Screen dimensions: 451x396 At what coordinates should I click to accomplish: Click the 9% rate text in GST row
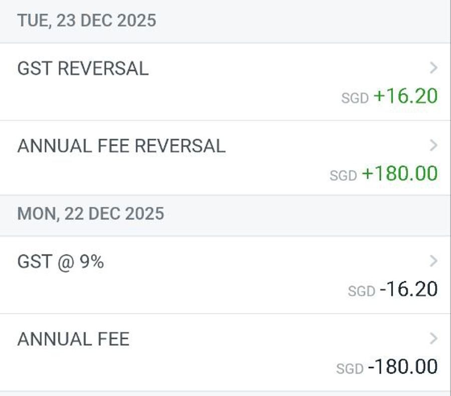click(92, 262)
